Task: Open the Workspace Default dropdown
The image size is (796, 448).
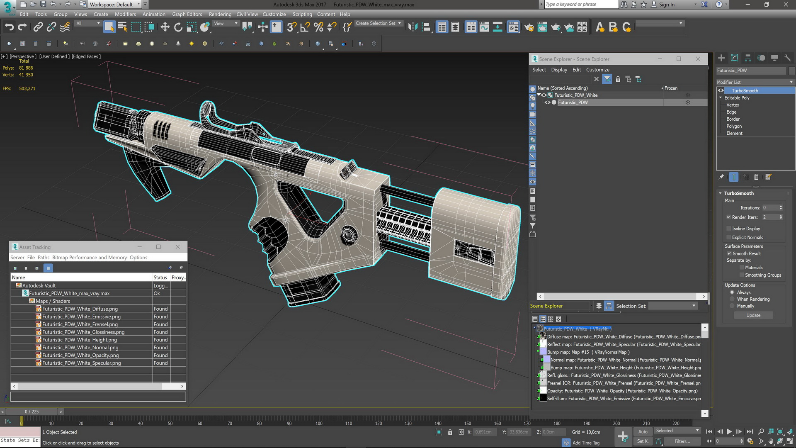Action: pos(115,4)
